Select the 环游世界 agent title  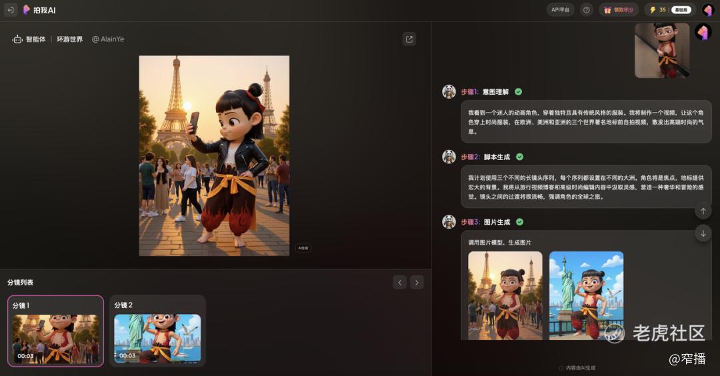click(x=70, y=39)
